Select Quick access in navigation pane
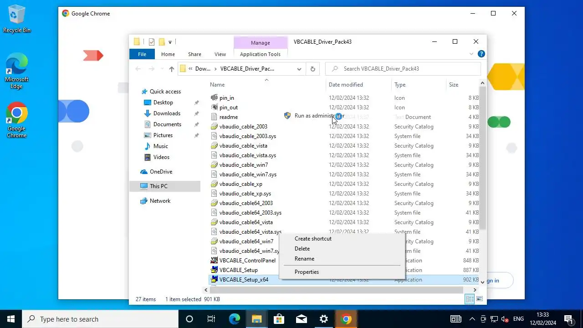Viewport: 583px width, 328px height. pos(165,92)
